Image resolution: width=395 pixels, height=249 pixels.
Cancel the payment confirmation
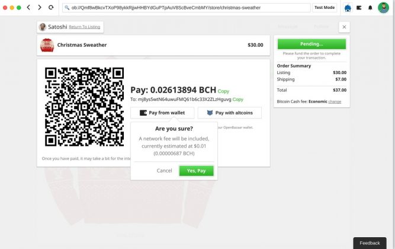(164, 171)
